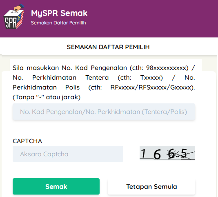Click the "MySPR Semak" header title
Image resolution: width=218 pixels, height=197 pixels.
click(x=59, y=13)
